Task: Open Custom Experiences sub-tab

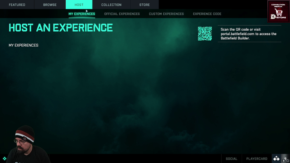Action: [x=166, y=14]
